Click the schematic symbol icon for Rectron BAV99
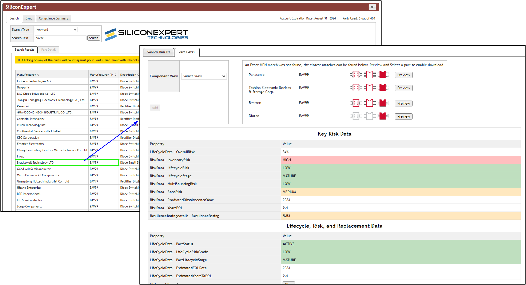The height and width of the screenshot is (285, 526). [356, 103]
